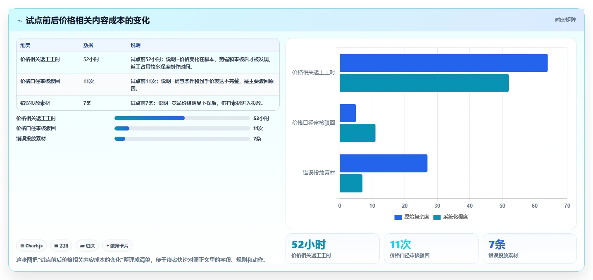This screenshot has height=280, width=593.
Task: Click teal 系统化程度 bar for 错误投放素材
Action: 351,183
